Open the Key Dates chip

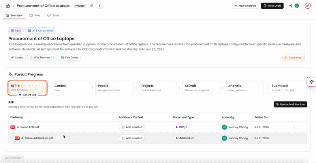[x=70, y=58]
